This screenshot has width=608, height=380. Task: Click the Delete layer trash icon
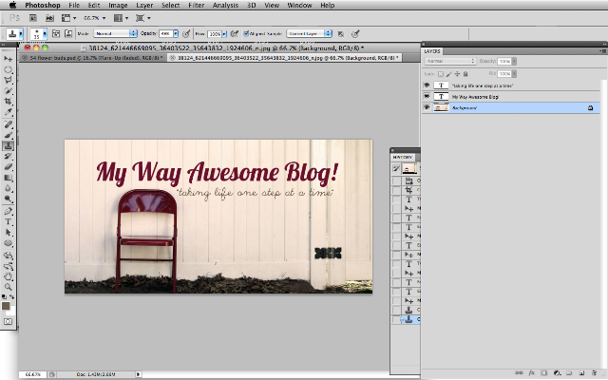pos(594,373)
